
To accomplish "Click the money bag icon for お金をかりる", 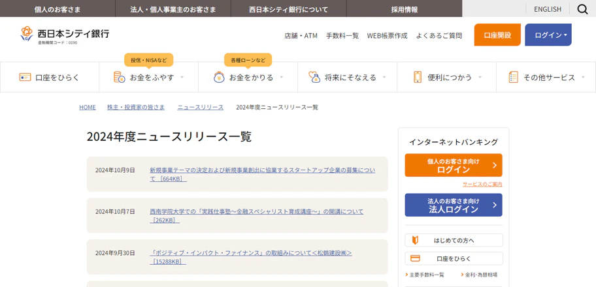I will coord(219,77).
